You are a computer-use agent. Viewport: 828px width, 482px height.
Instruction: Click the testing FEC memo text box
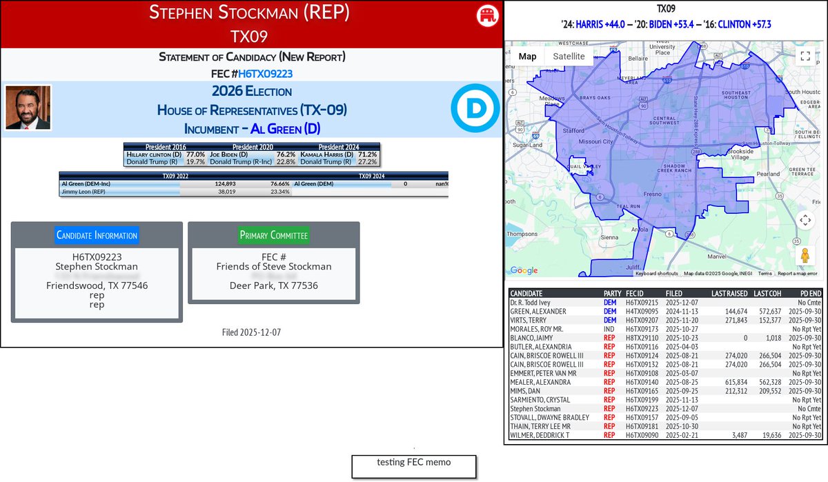[x=414, y=466]
